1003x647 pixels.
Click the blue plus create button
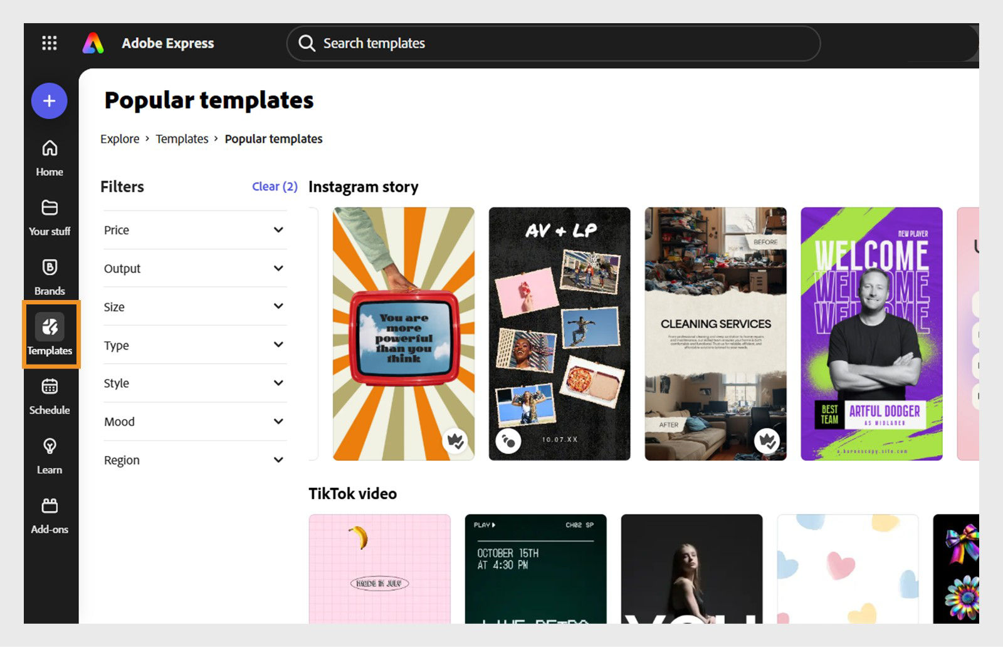click(50, 101)
